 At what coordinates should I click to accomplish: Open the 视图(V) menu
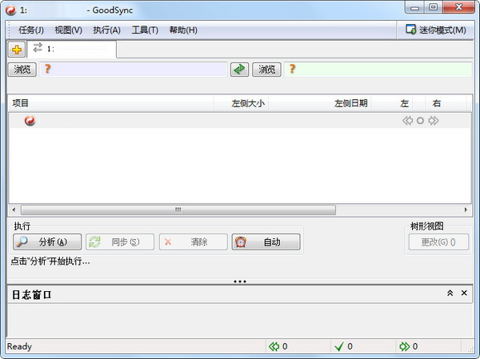(x=68, y=30)
